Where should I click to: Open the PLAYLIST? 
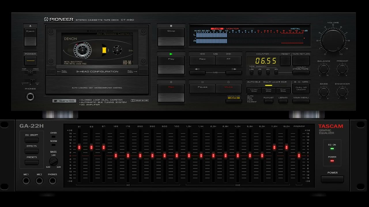coord(268,101)
